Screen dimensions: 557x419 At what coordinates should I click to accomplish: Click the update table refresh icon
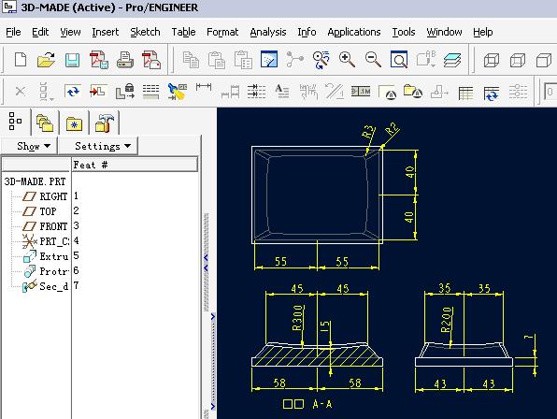tap(492, 94)
